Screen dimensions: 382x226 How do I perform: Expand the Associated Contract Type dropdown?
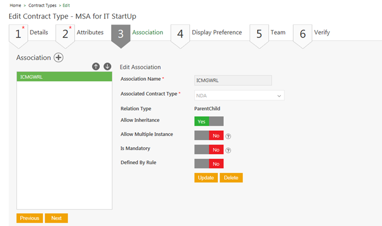(x=239, y=96)
